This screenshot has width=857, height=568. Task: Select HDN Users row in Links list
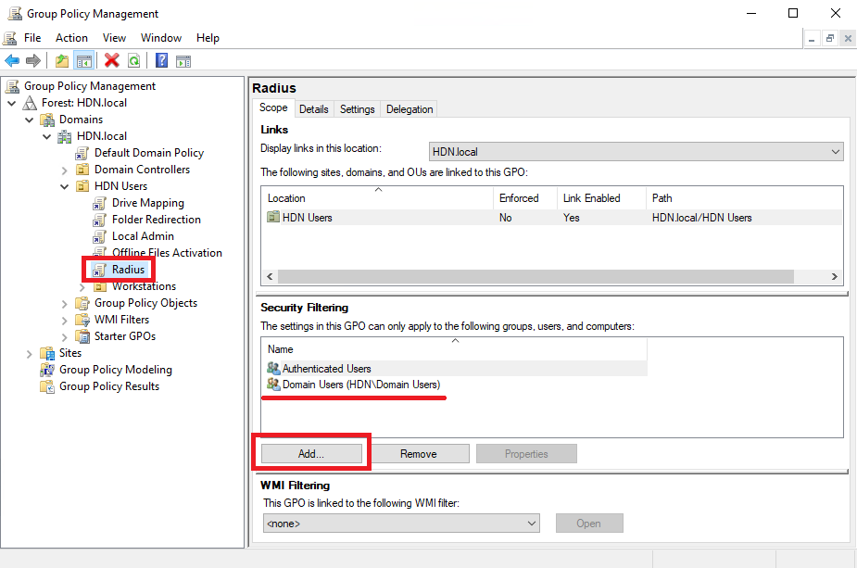click(552, 217)
